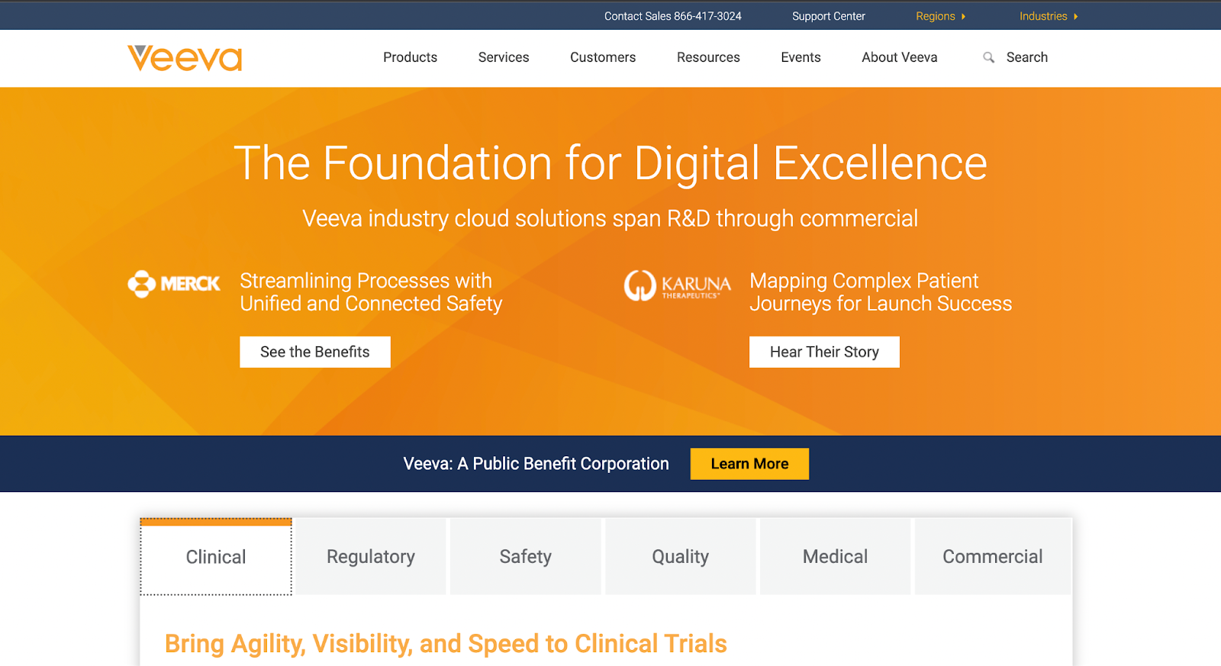This screenshot has height=666, width=1221.
Task: Expand the Industries dropdown
Action: [x=1049, y=16]
